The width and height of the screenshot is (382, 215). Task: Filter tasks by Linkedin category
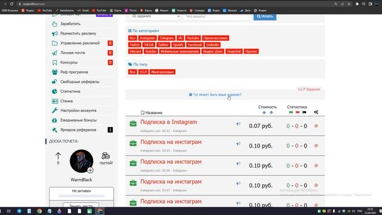coord(212,45)
